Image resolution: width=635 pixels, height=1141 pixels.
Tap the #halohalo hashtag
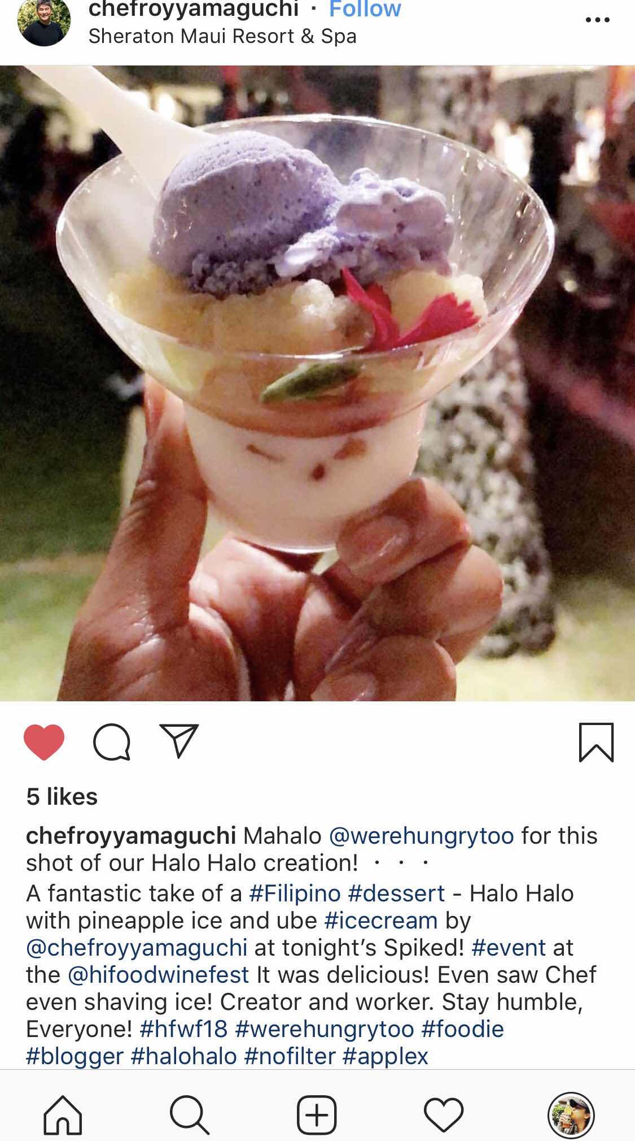(x=184, y=1056)
